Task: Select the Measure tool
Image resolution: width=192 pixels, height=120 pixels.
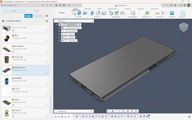Action: 158,13
